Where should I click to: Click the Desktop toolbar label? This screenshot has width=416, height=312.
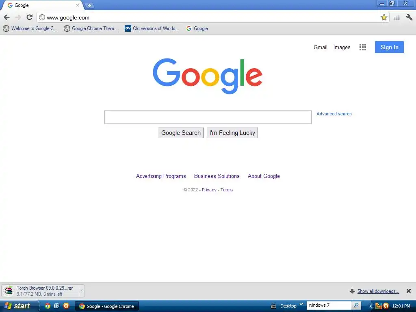(288, 306)
